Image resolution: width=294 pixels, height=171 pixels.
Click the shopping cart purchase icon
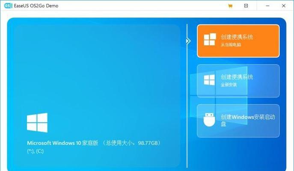(230, 6)
